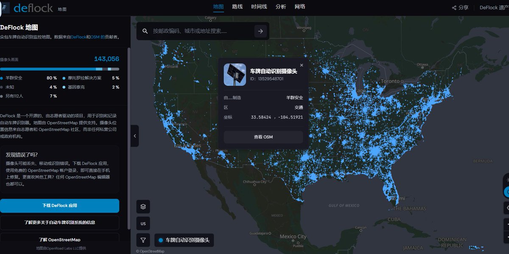The image size is (509, 254).
Task: Click the ID: 13529548701 text
Action: pyautogui.click(x=267, y=79)
